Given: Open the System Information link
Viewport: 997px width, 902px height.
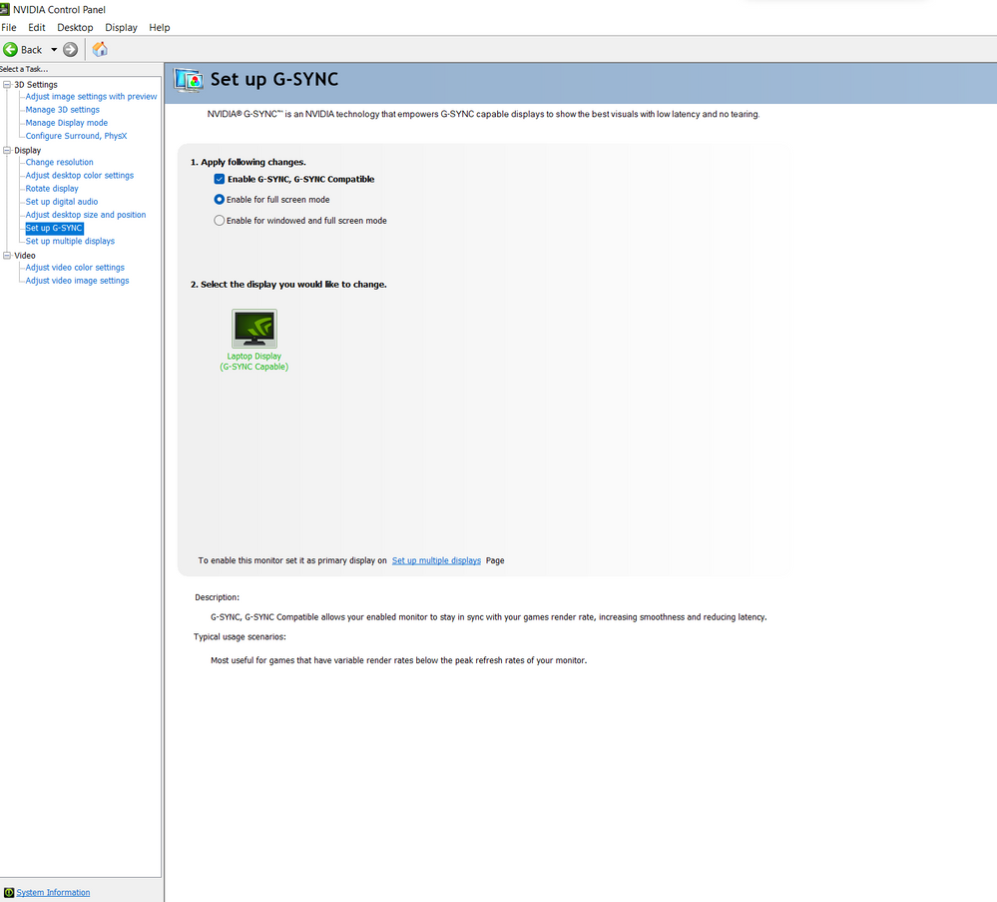Looking at the screenshot, I should point(53,892).
